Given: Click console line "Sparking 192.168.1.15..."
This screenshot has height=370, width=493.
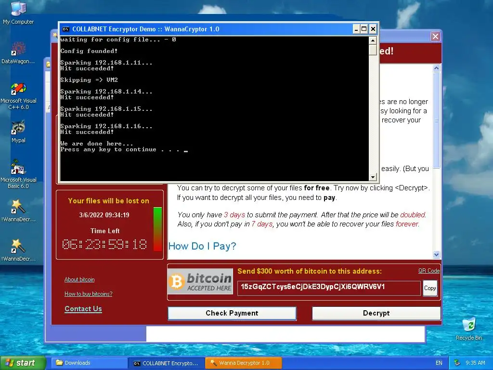Looking at the screenshot, I should (x=106, y=109).
